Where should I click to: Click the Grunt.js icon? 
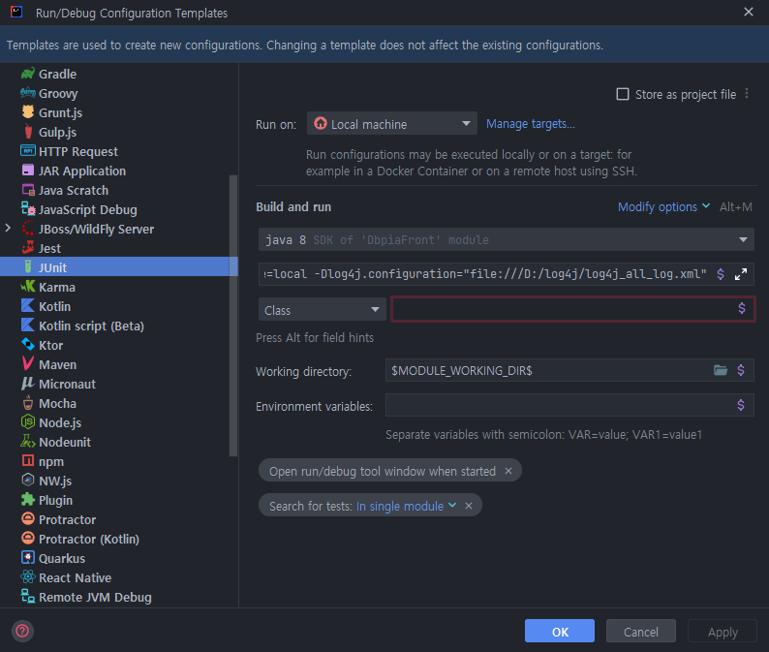(x=28, y=112)
